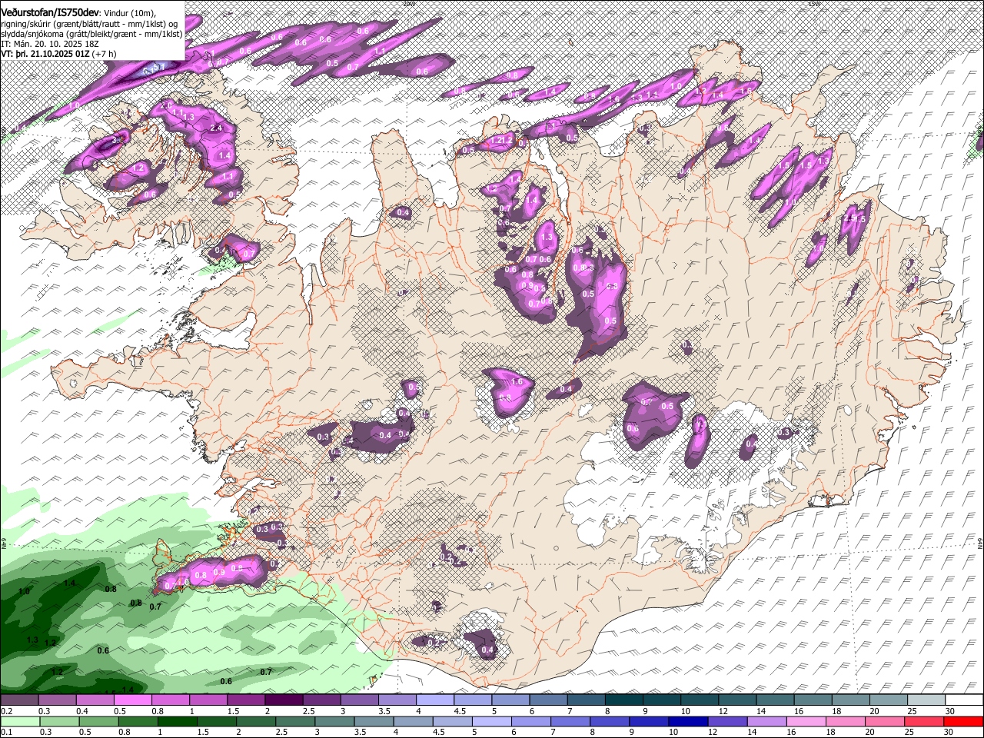Click the 'VT: Þri. 21.10.2025 01Z (+7 h)' line
Viewport: 984px width, 738px height.
coord(59,55)
